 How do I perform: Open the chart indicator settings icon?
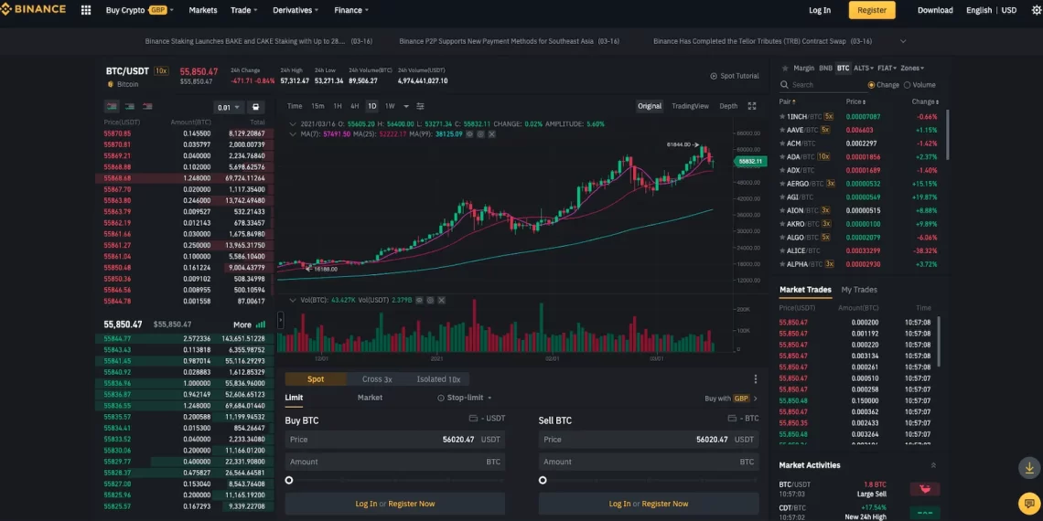point(420,106)
